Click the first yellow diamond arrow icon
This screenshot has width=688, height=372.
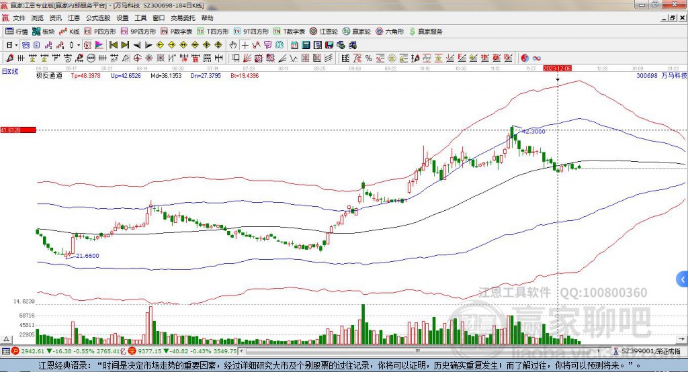tap(160, 45)
